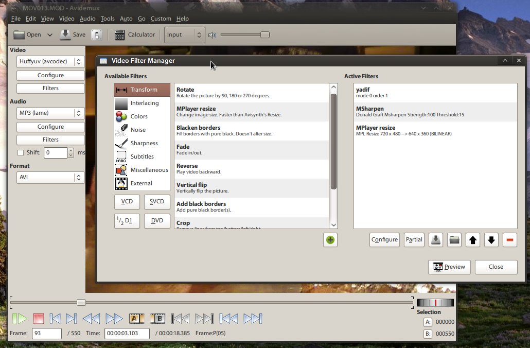Open the Video menu
Viewport: 530px width, 348px height.
66,19
